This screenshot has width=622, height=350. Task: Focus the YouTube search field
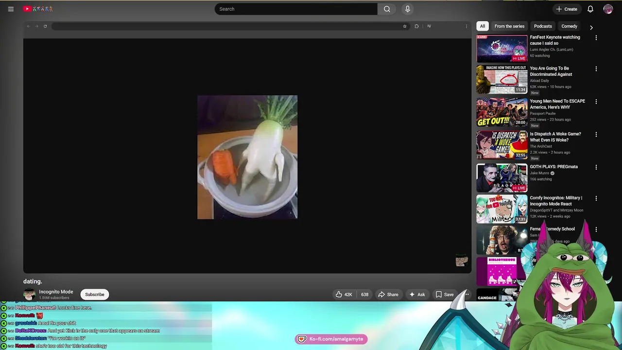pyautogui.click(x=296, y=9)
